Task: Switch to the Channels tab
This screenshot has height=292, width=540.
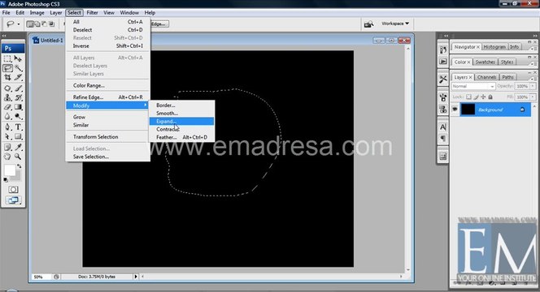Action: pos(486,77)
